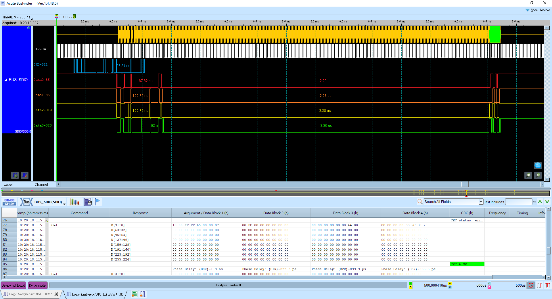Screen dimensions: 552x299
Task: Click the zoom out magnifier in waveform
Action: [528, 175]
